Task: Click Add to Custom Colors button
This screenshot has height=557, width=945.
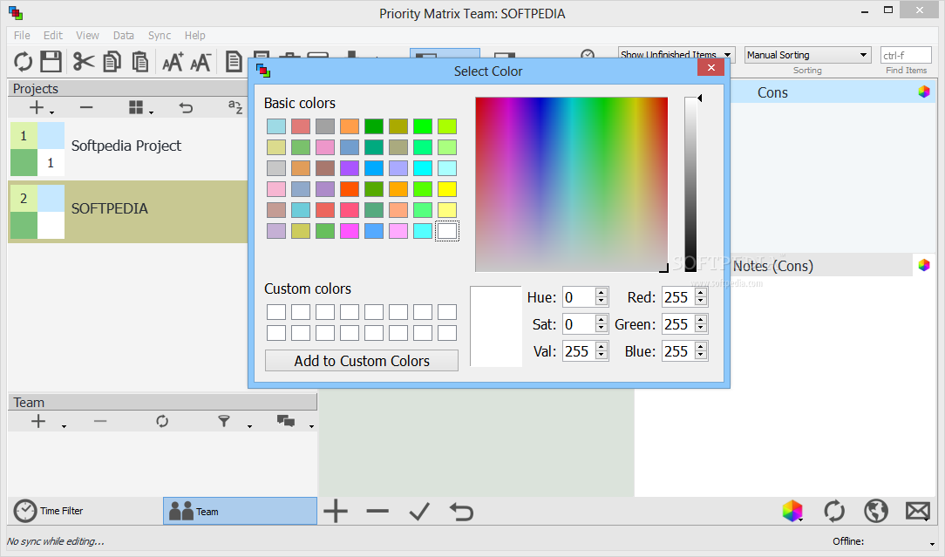Action: [362, 361]
